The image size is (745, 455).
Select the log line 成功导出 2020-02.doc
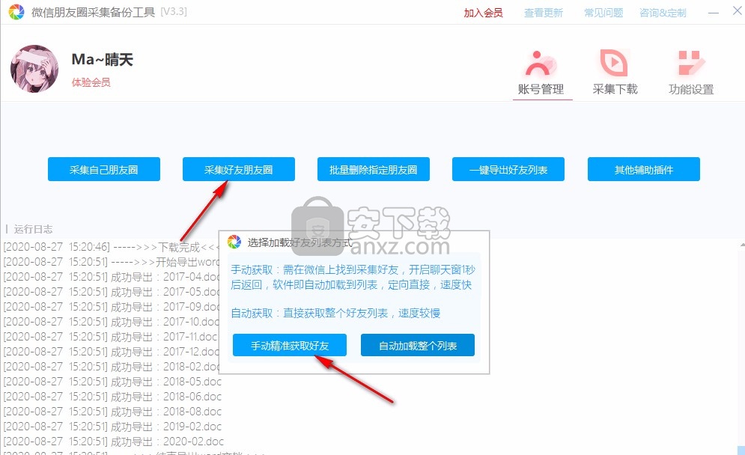tap(114, 442)
